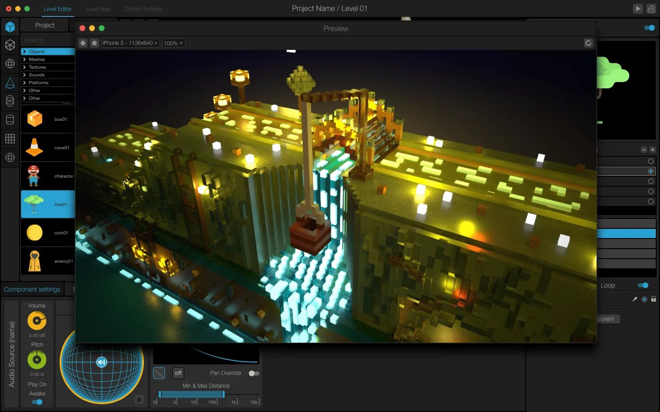Click the blue radio button beside the lock

[644, 299]
